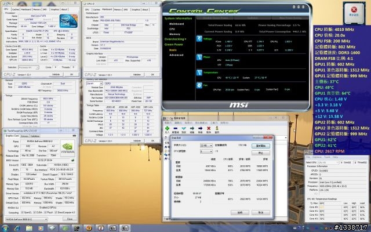
Task: Open the Select CPU dropdown in Core Temp
Action: [329, 162]
